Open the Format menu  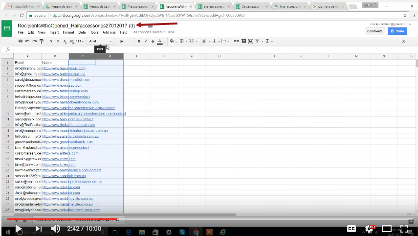point(68,32)
